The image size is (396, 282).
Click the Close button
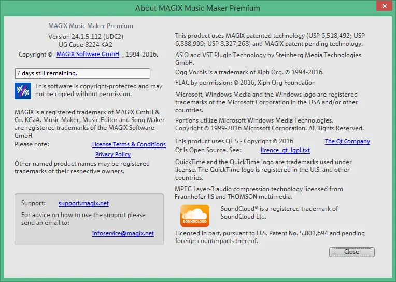(351, 252)
